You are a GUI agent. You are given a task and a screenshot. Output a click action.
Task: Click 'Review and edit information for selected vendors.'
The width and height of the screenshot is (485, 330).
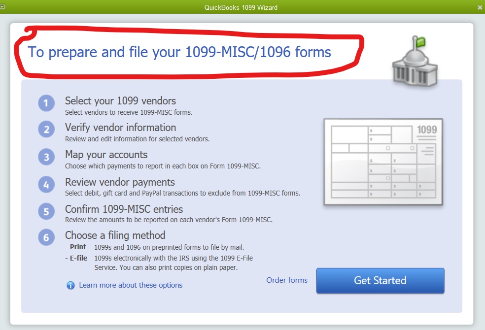tap(138, 139)
